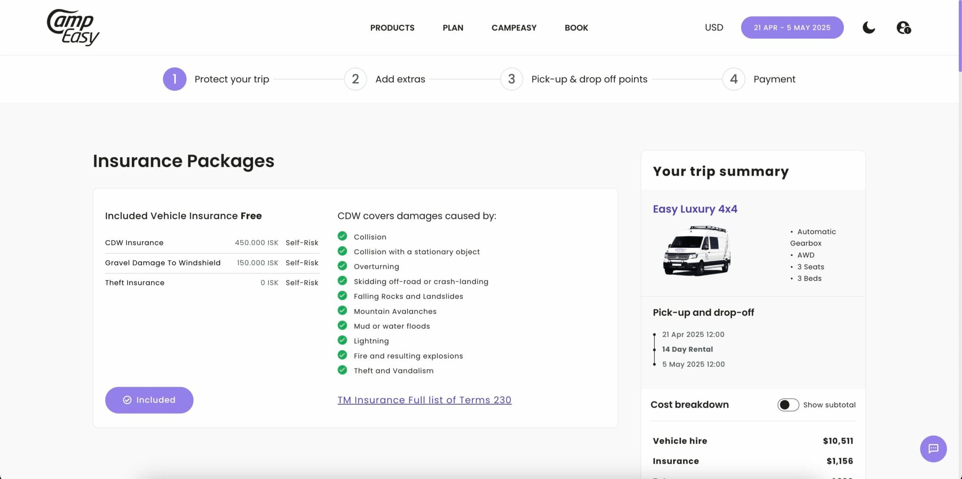
Task: Click the 450.000 ISK value
Action: [x=256, y=243]
